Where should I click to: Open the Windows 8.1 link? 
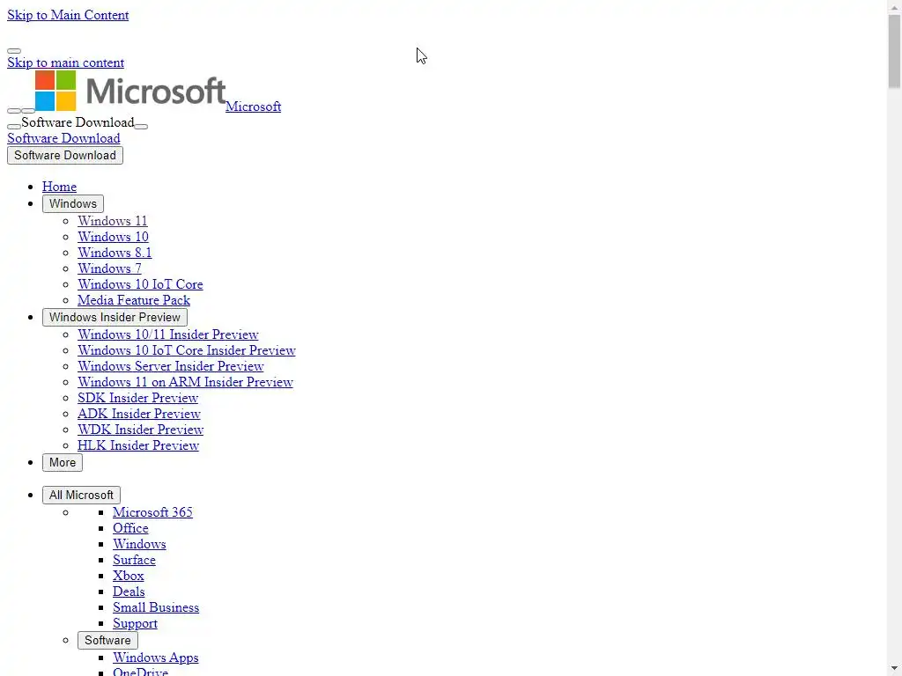[x=115, y=253]
